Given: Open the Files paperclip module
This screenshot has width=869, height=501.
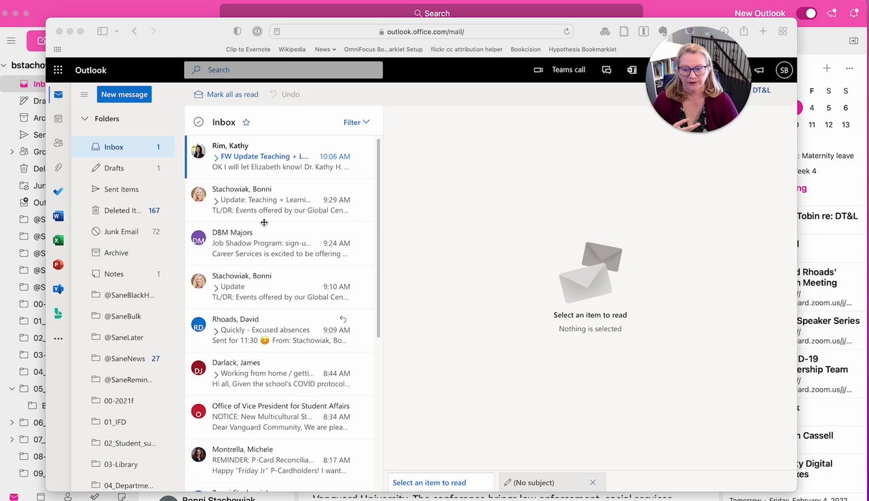Looking at the screenshot, I should click(58, 167).
